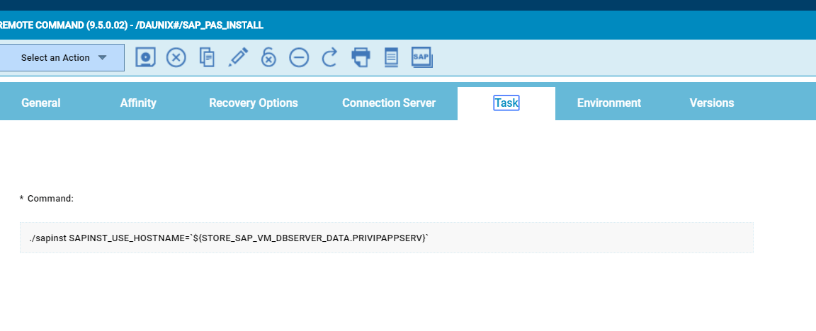Open the Affinity tab
This screenshot has width=816, height=331.
(138, 103)
